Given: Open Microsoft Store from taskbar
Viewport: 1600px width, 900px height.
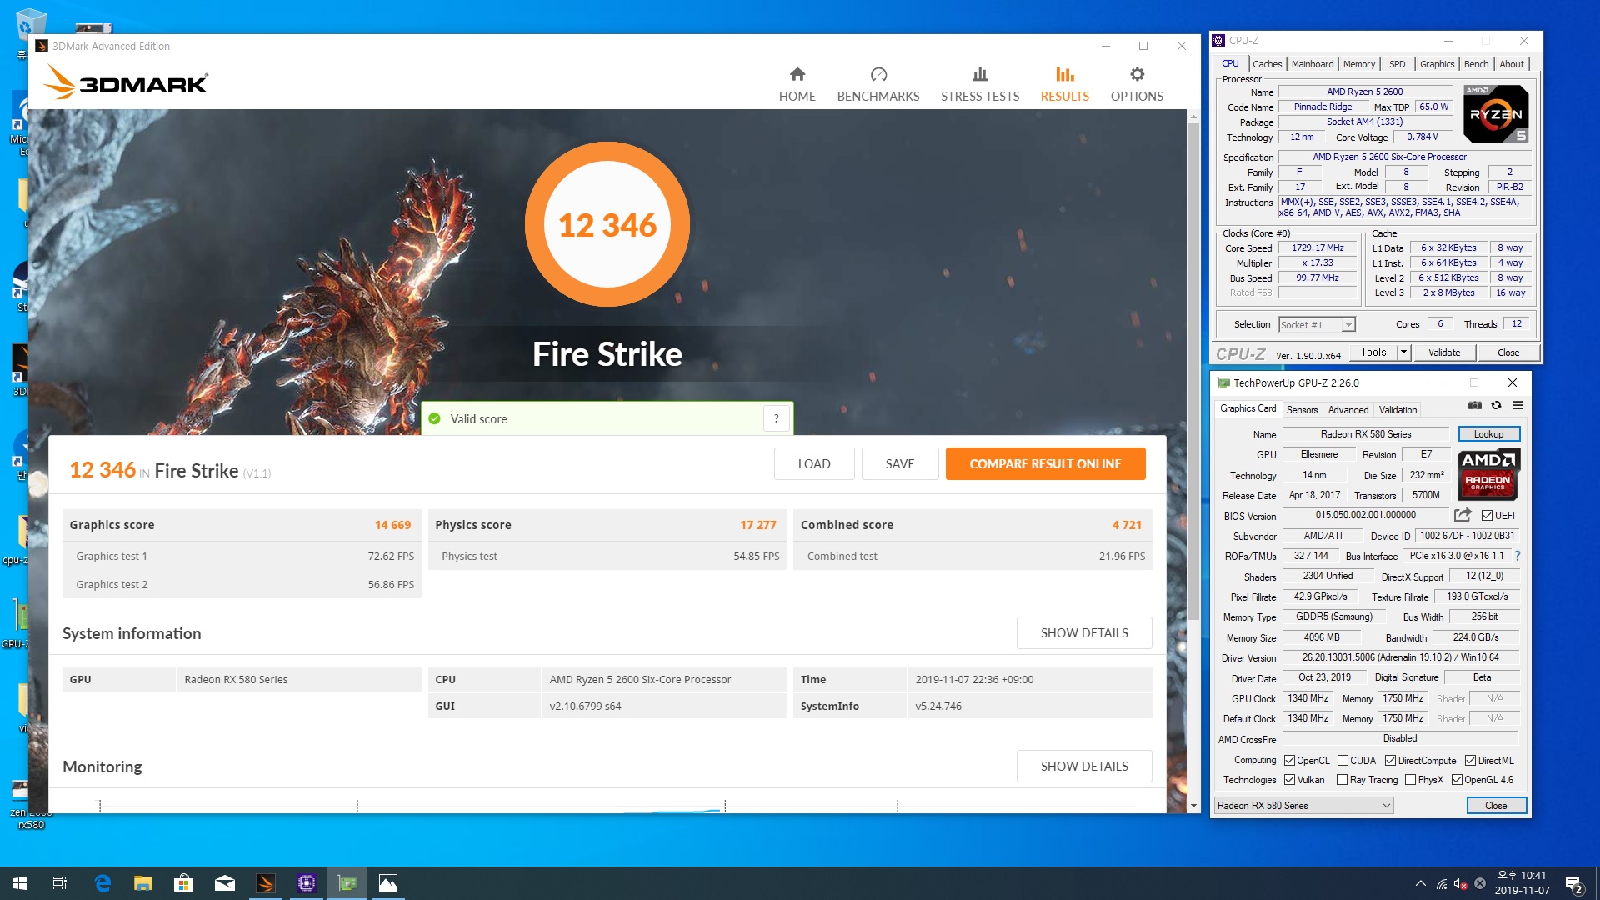Looking at the screenshot, I should [184, 883].
